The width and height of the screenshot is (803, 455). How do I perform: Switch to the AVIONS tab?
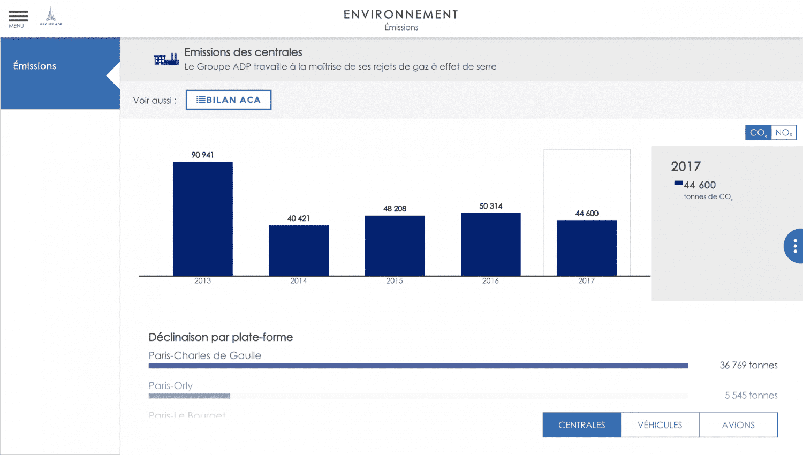pos(738,425)
